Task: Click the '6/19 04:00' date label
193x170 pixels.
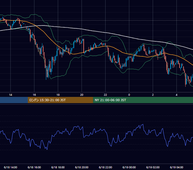Action: coord(177,167)
